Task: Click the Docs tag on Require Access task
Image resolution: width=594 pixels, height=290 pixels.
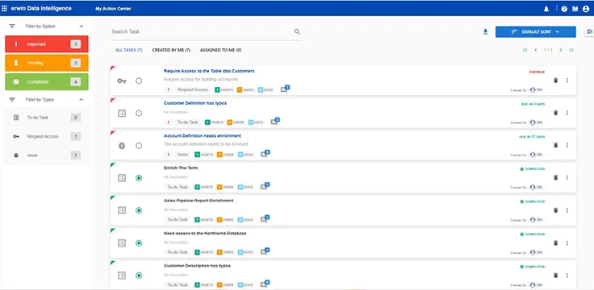Action: [x=266, y=90]
